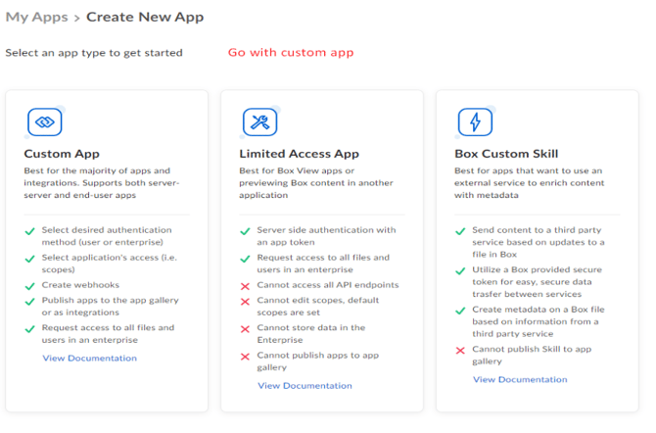Click red X beside Cannot publish Skill
Screen dimensions: 656x433
tap(460, 350)
